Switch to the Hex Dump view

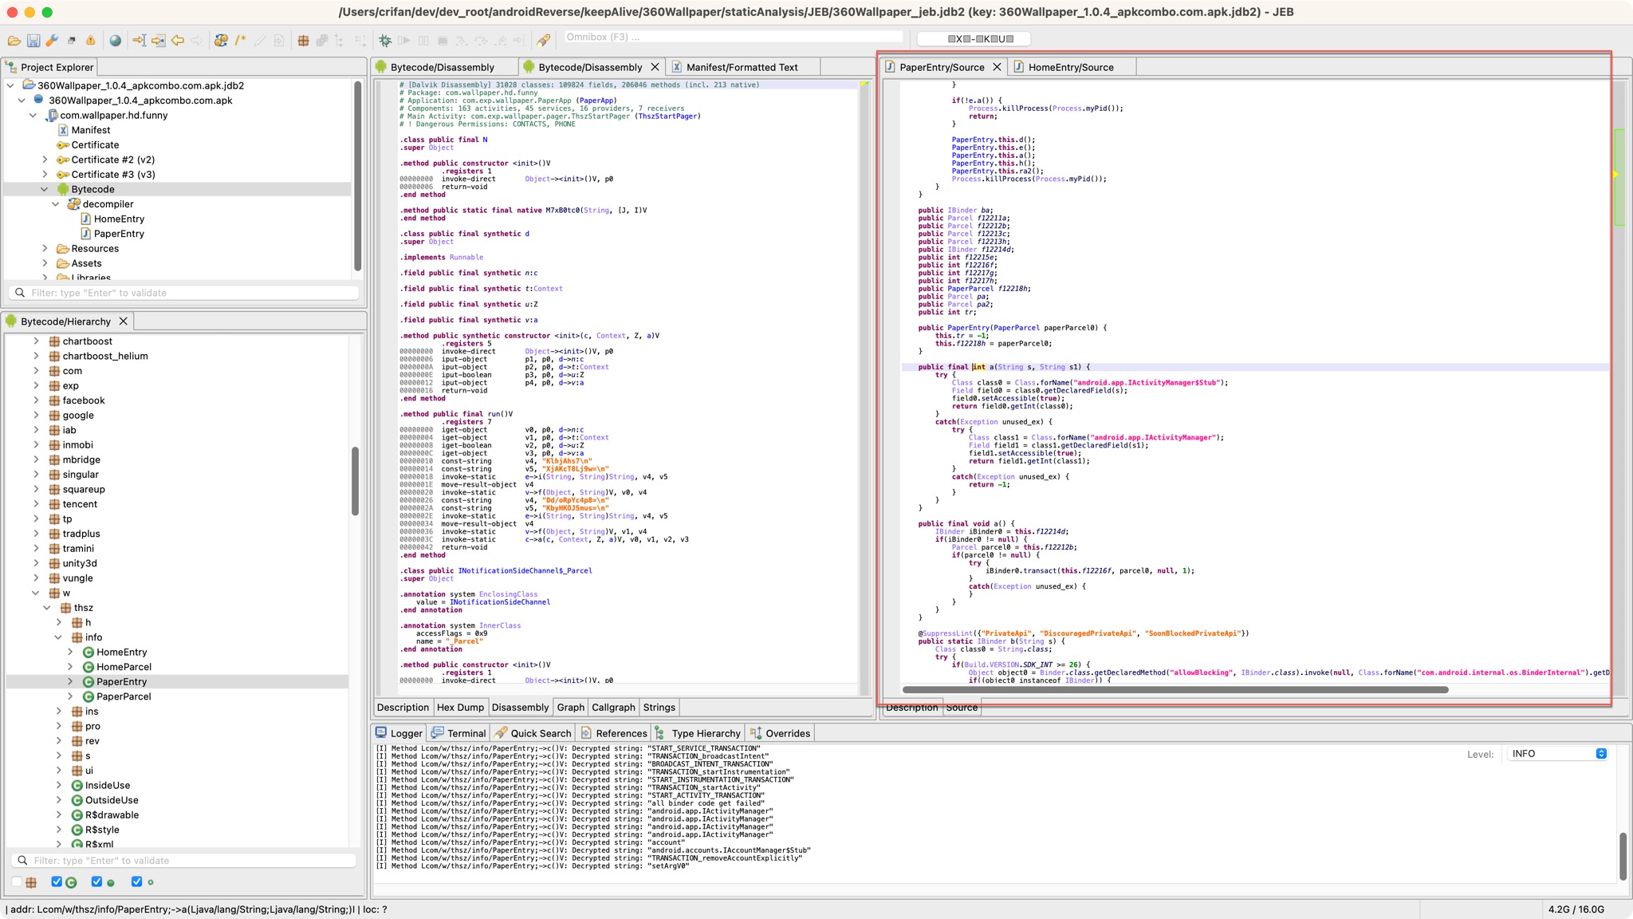(x=460, y=707)
